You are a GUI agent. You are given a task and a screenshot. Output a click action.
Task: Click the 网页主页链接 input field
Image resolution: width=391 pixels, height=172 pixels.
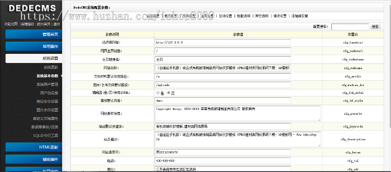[x=223, y=51]
